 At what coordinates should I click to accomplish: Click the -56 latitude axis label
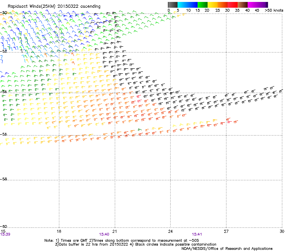(x=3, y=134)
